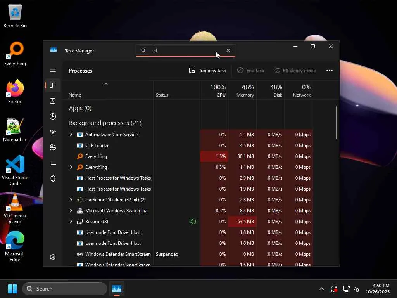This screenshot has width=397, height=298.
Task: Click the search magnifier icon in Task Manager
Action: [143, 50]
